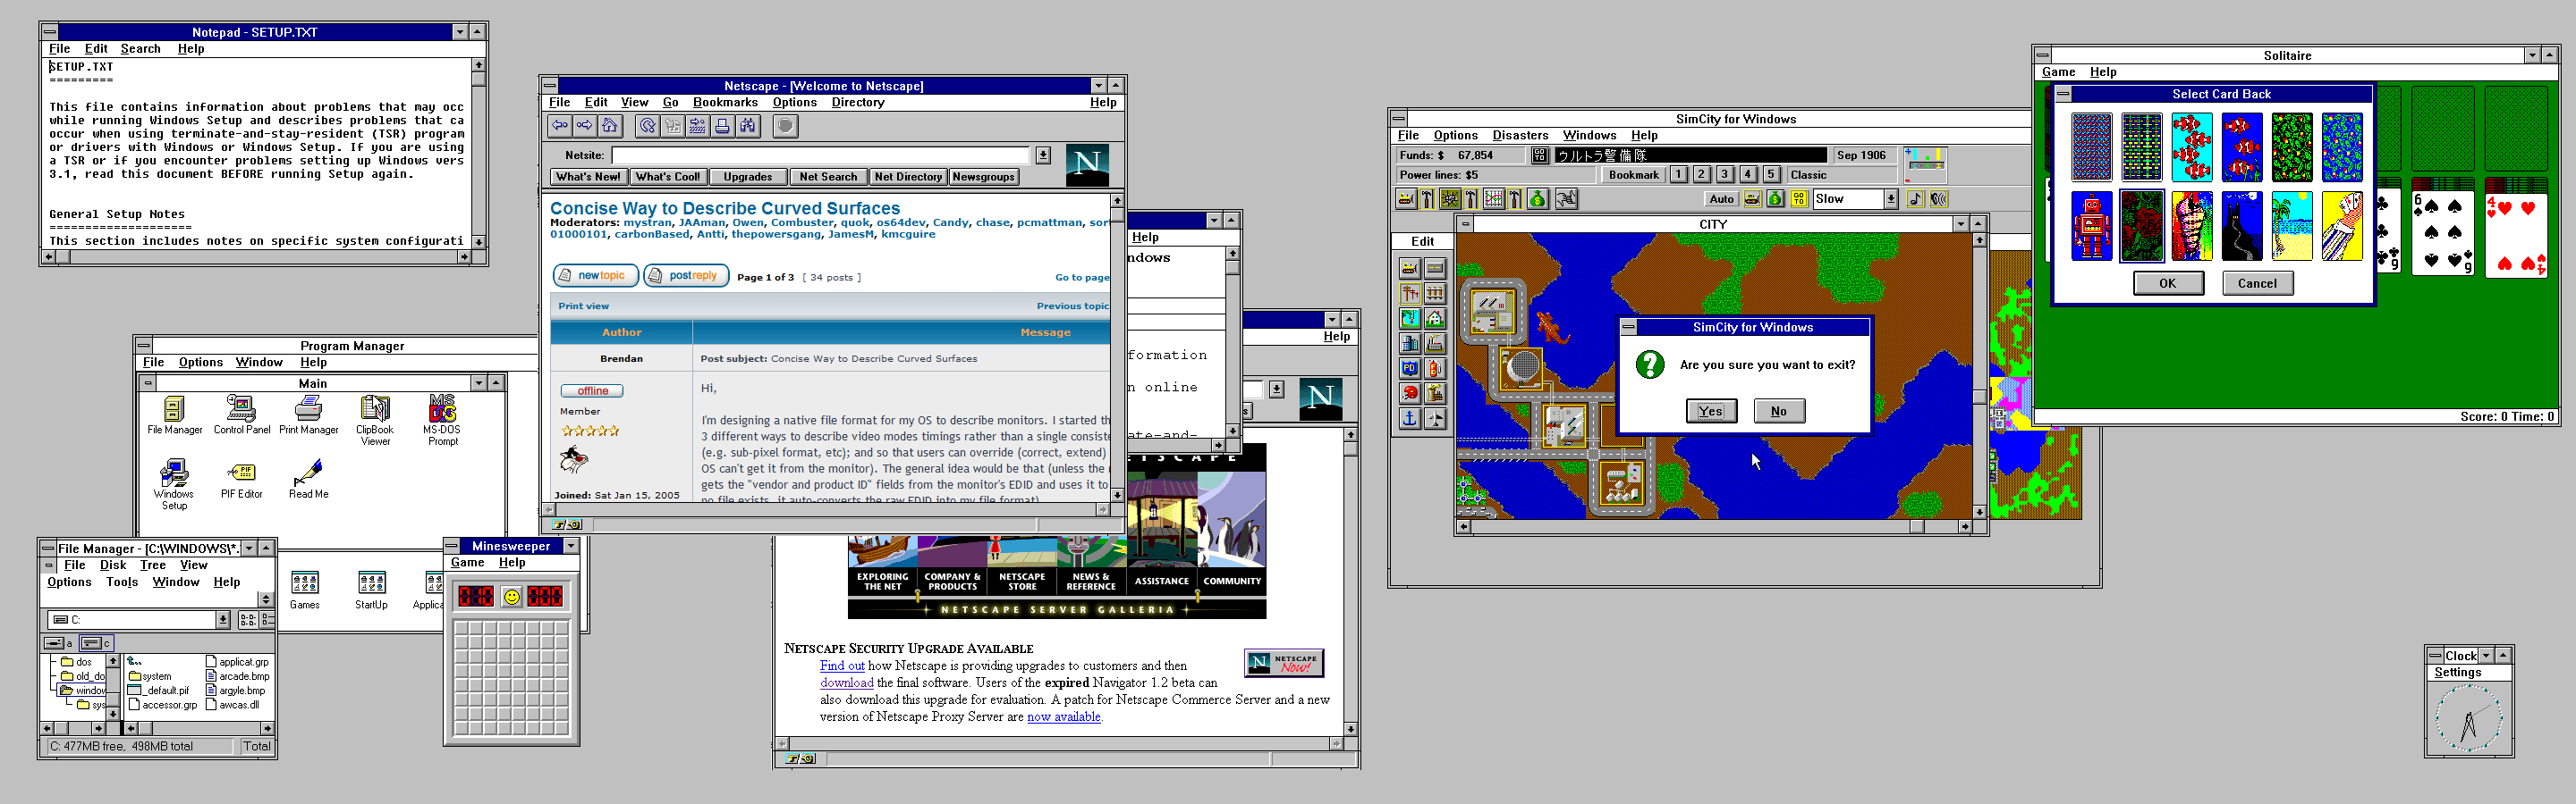Open the Settings menu in Clock

[2457, 672]
